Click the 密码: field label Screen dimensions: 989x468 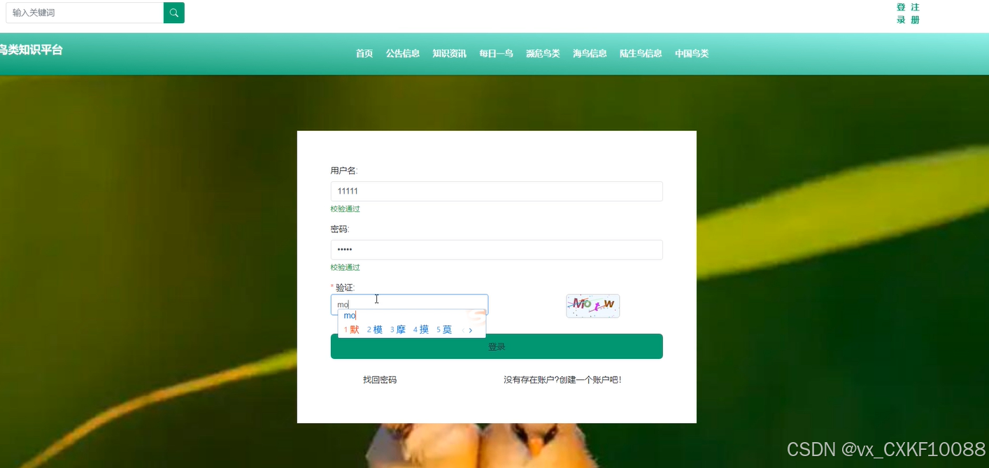click(x=340, y=229)
